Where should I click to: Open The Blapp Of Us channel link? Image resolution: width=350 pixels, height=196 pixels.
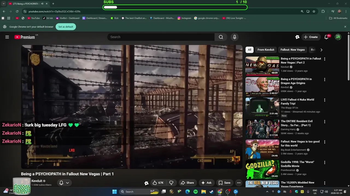coord(289,108)
